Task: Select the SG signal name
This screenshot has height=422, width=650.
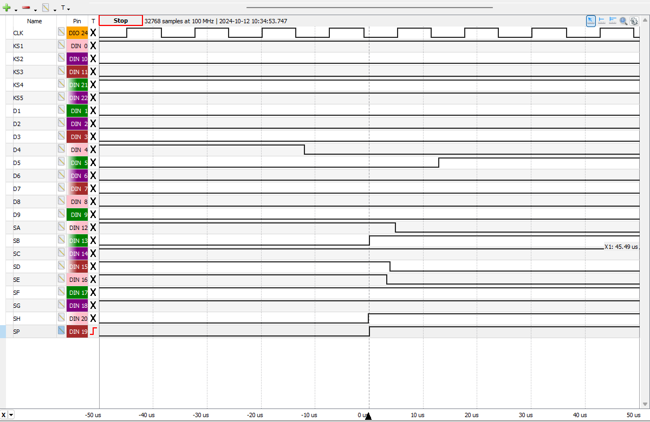Action: pyautogui.click(x=17, y=306)
